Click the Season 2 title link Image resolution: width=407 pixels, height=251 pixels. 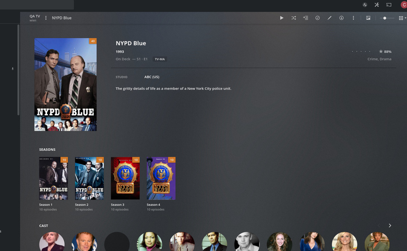pos(81,205)
